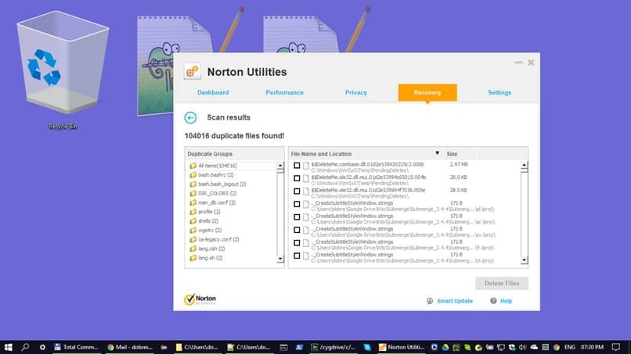The height and width of the screenshot is (354, 631).
Task: Click folder icon beside DIR_COLORS
Action: (193, 193)
